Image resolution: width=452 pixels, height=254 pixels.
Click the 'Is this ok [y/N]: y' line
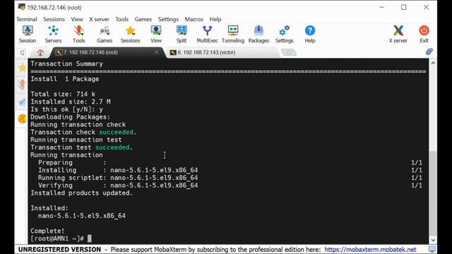click(66, 109)
